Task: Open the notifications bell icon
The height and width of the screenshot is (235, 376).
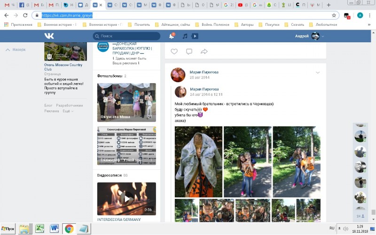Action: pyautogui.click(x=172, y=36)
